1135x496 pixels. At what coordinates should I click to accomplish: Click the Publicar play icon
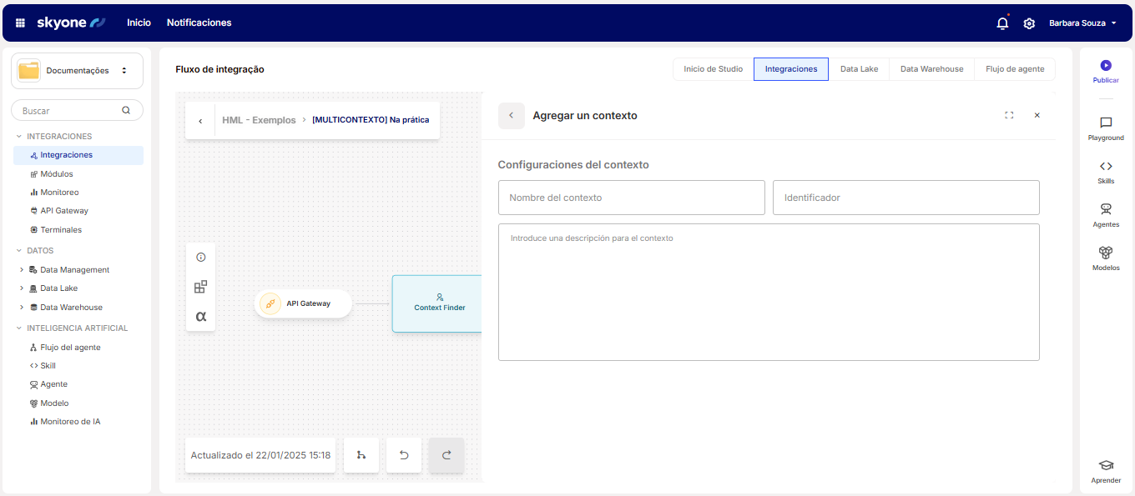(1106, 65)
